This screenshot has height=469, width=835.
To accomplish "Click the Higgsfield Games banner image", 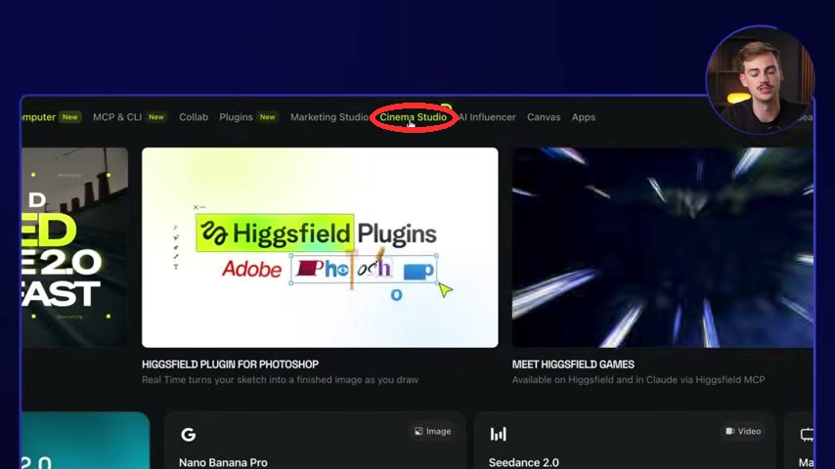I will (663, 247).
